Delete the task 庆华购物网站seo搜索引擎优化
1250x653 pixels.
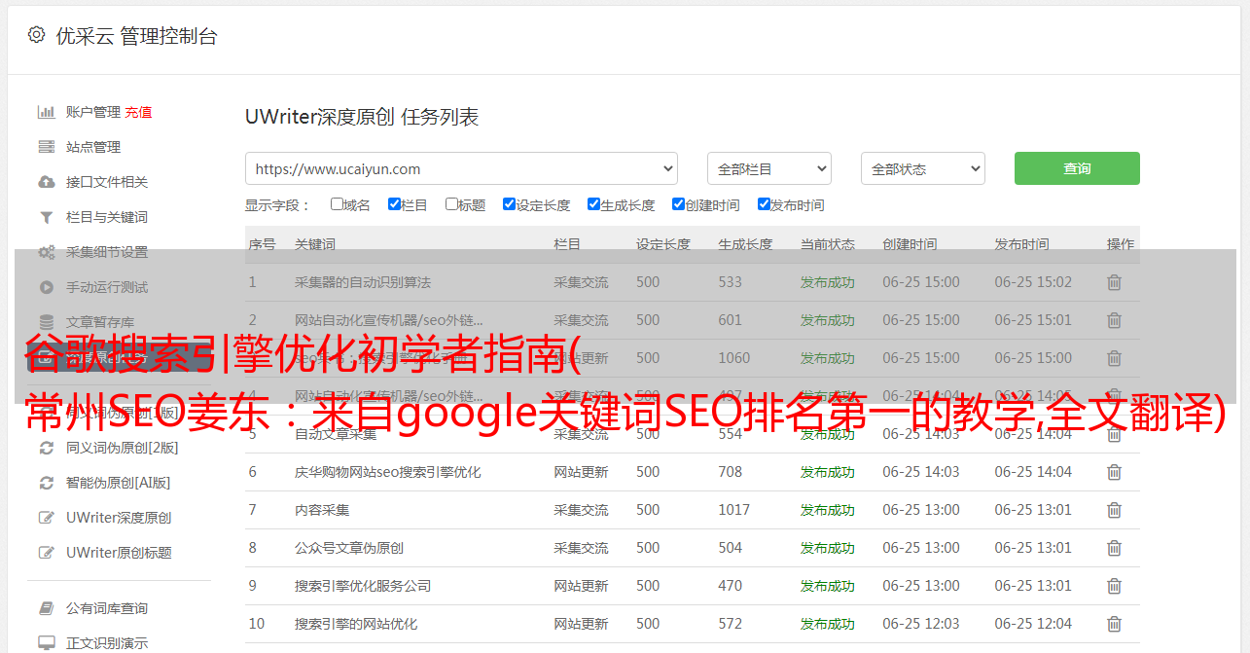1115,472
